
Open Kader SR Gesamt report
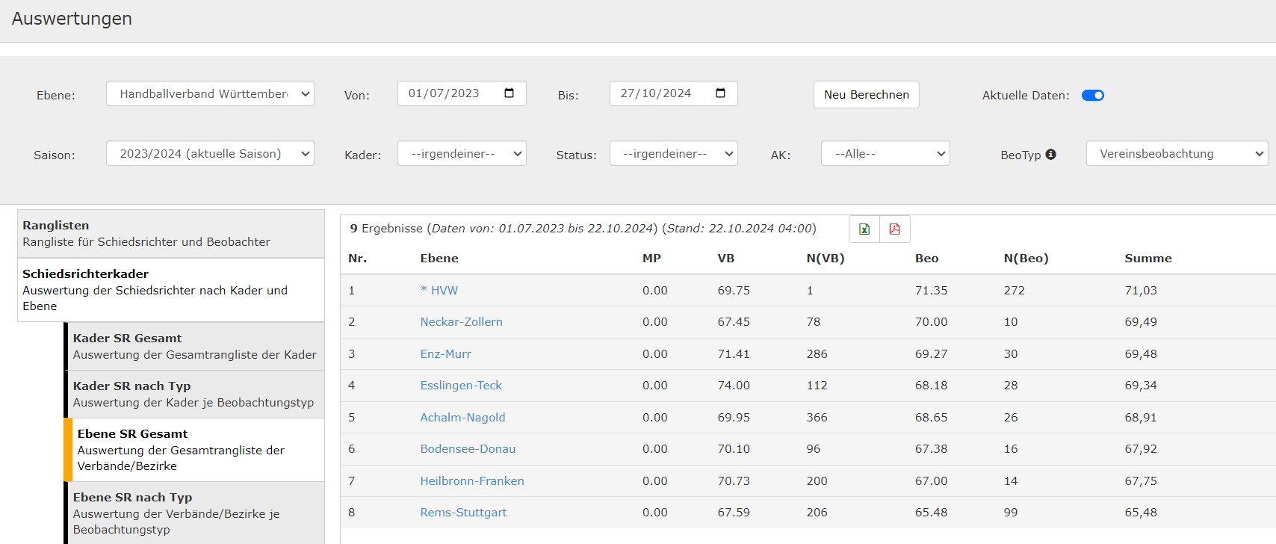coord(194,347)
